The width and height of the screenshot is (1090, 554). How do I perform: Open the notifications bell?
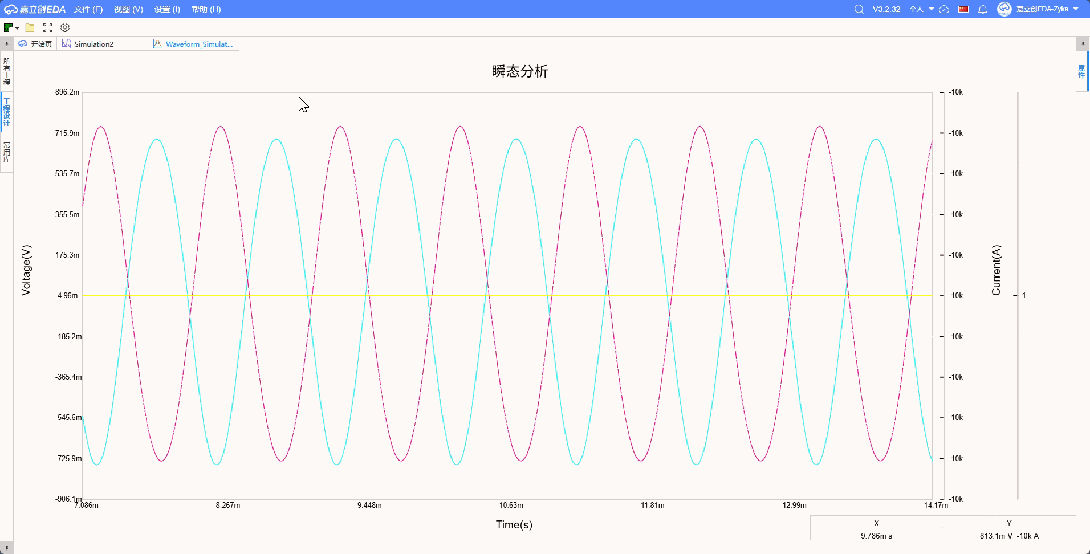983,9
